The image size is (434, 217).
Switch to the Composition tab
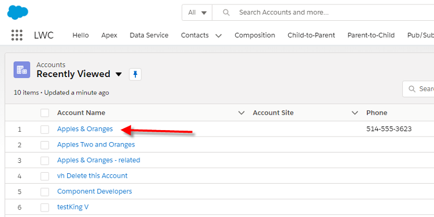tap(255, 36)
